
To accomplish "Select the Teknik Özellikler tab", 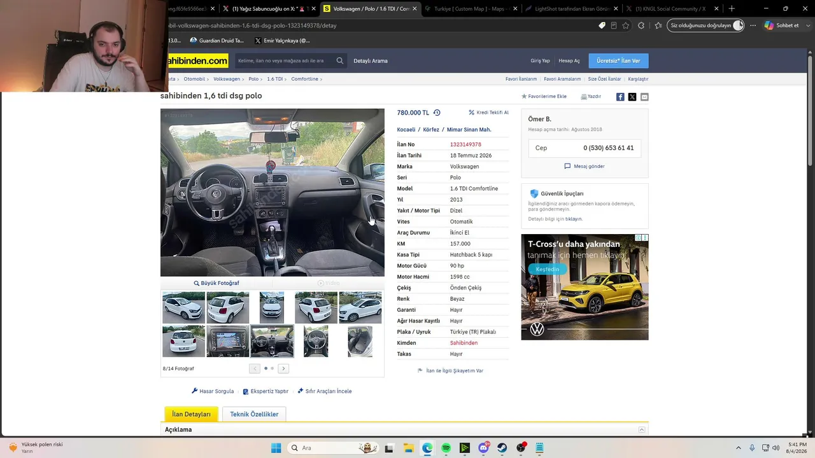I will [x=254, y=414].
